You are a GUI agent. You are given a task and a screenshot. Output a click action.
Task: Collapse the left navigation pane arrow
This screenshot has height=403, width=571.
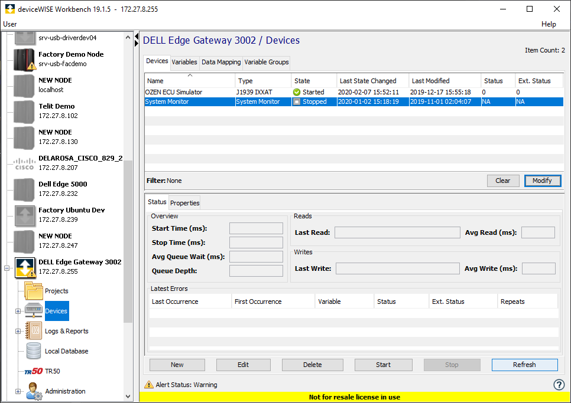(x=137, y=37)
